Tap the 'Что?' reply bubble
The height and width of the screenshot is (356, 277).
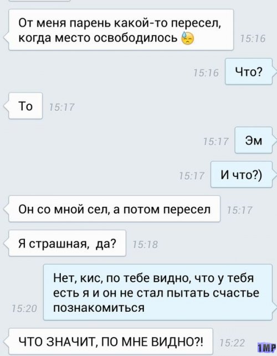click(249, 72)
